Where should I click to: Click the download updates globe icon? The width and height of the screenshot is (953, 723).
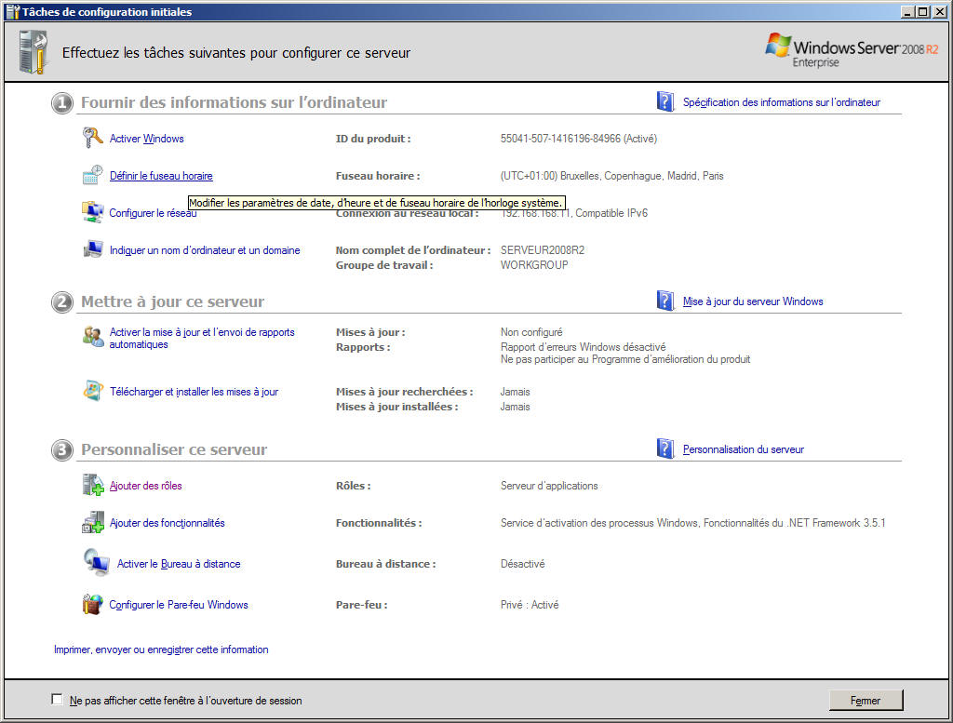pyautogui.click(x=91, y=391)
